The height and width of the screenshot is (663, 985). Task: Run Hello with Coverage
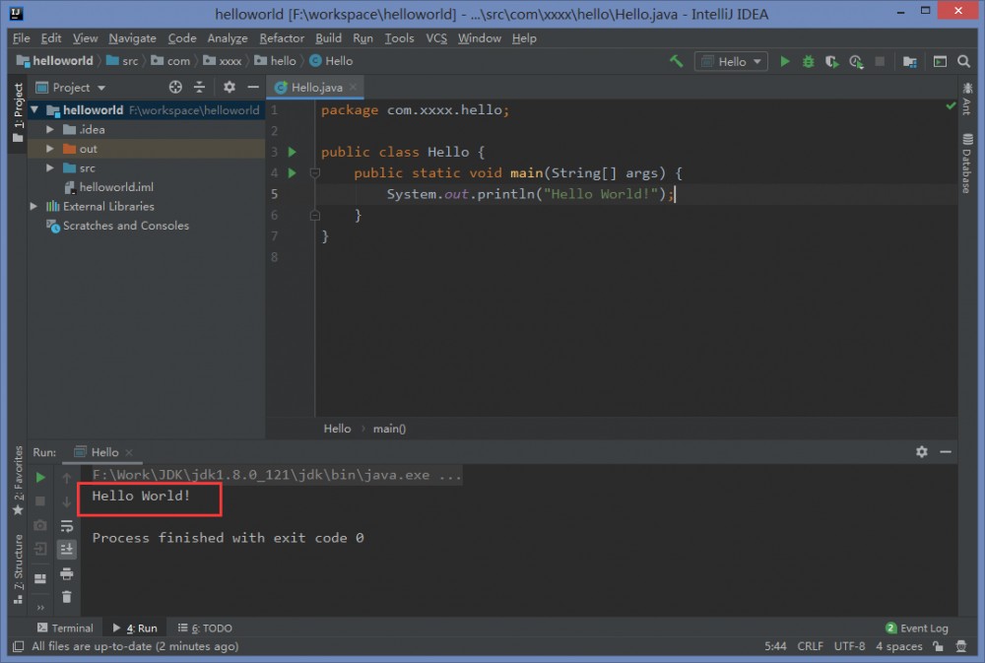coord(831,61)
